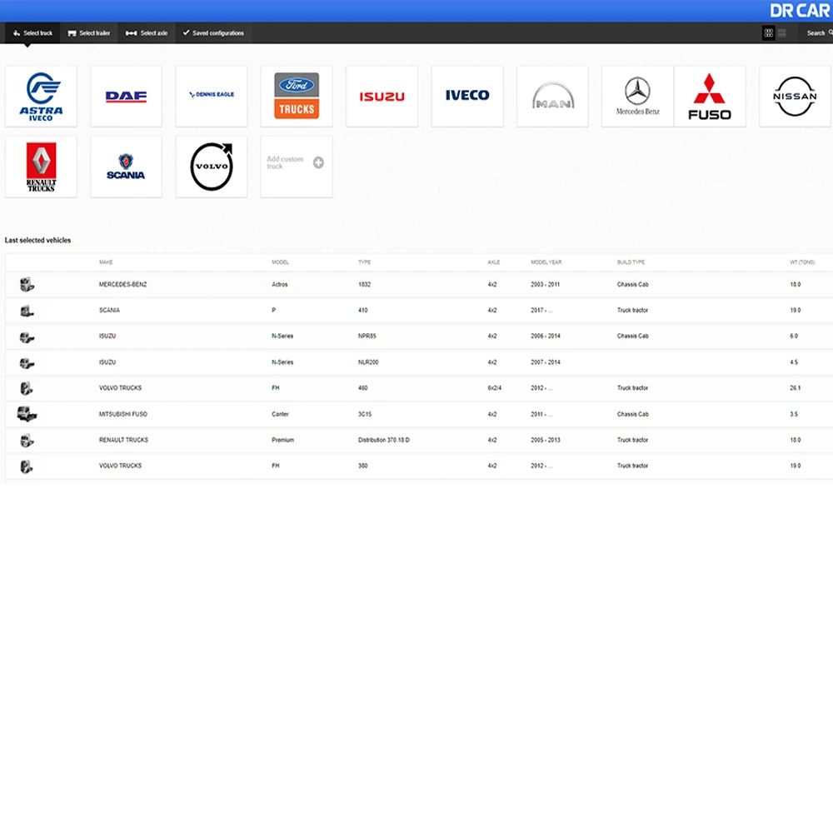Open Saved configurations tab
Image resolution: width=833 pixels, height=833 pixels.
click(x=213, y=33)
